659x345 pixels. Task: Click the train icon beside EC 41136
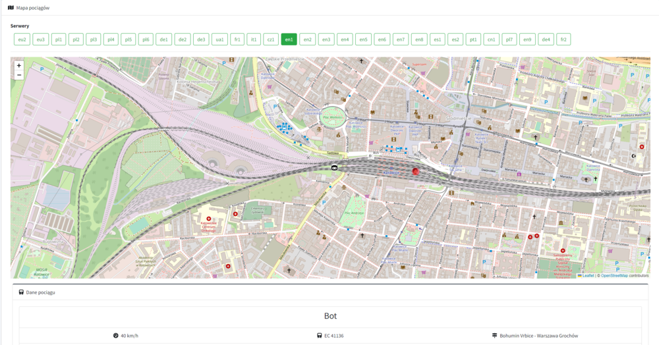319,336
